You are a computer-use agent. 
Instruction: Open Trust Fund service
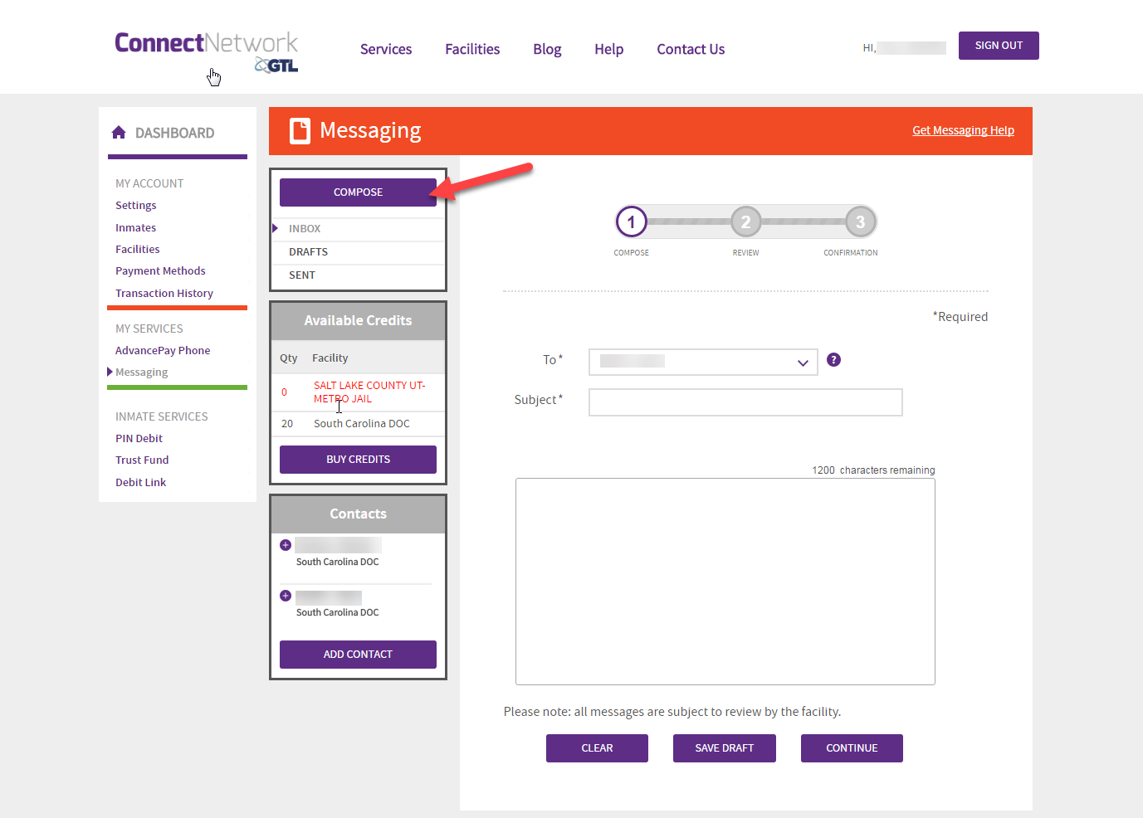(x=142, y=460)
